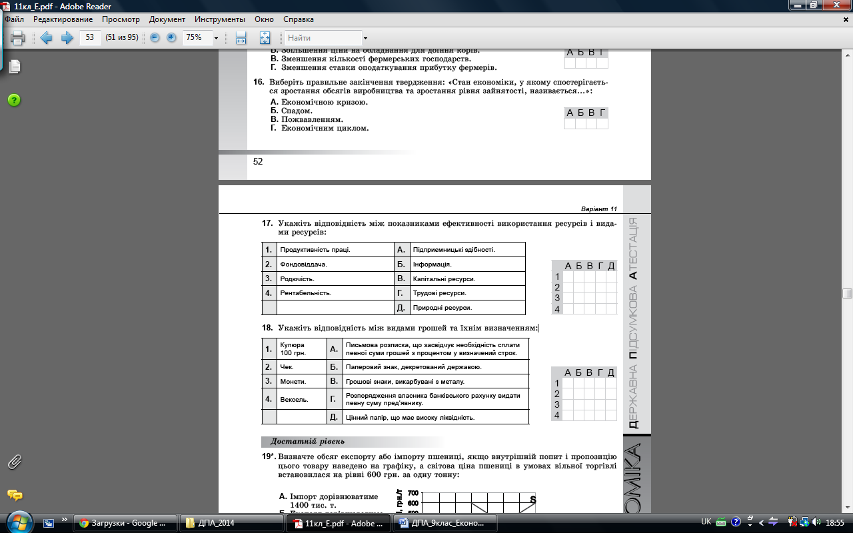Select the fit-width scrolling mode icon

[241, 38]
